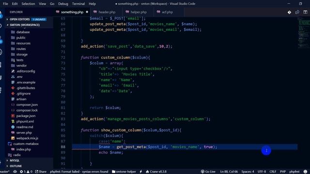Open the phpunit.xml file
Viewport: 310px width, 174px height.
click(25, 121)
